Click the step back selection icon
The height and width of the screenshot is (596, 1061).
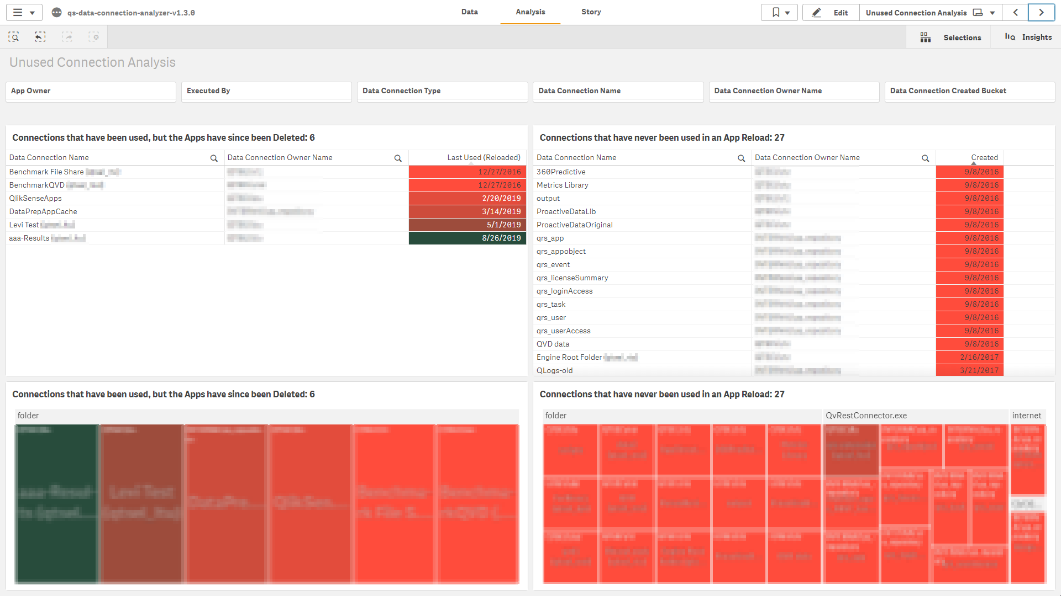[40, 37]
